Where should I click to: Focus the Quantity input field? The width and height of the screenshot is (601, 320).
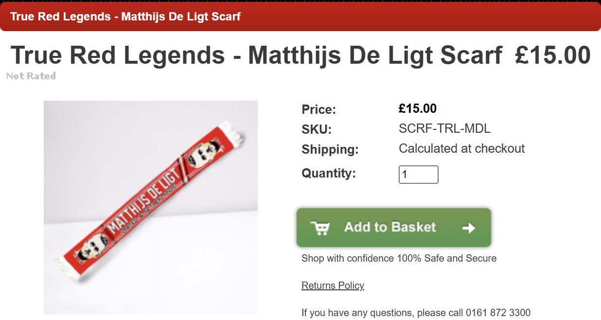[x=418, y=175]
